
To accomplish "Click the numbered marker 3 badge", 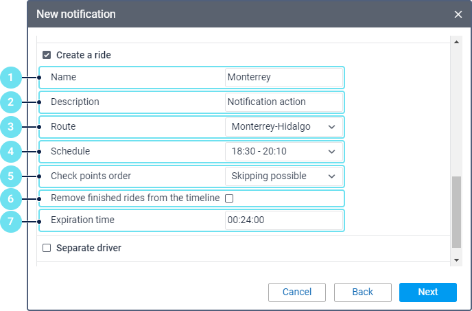I will 11,127.
